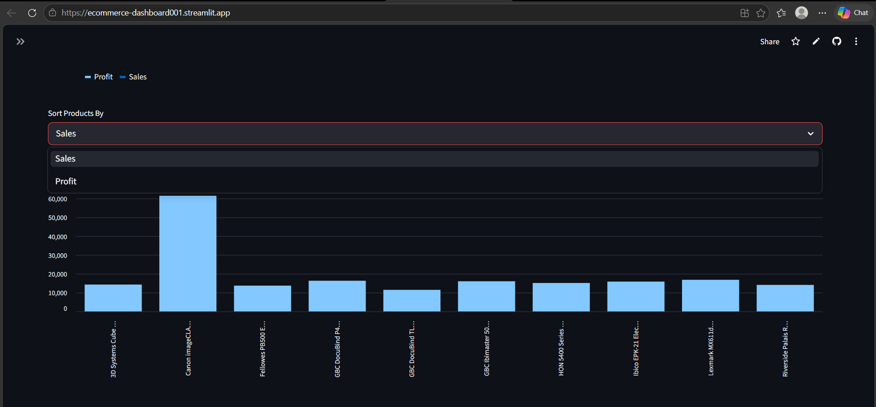Click the GBC DocuBind TL bar
This screenshot has width=876, height=407.
(412, 301)
